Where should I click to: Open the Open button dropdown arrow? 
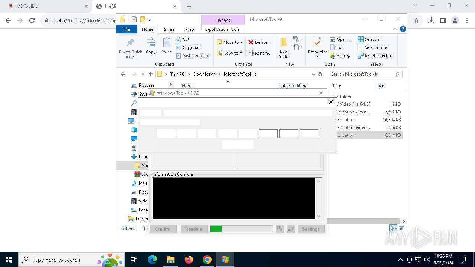[x=350, y=39]
